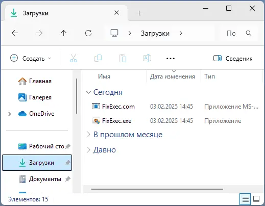Screen dimensions: 265x206
Task: Open the Создать dropdown menu
Action: tap(31, 58)
